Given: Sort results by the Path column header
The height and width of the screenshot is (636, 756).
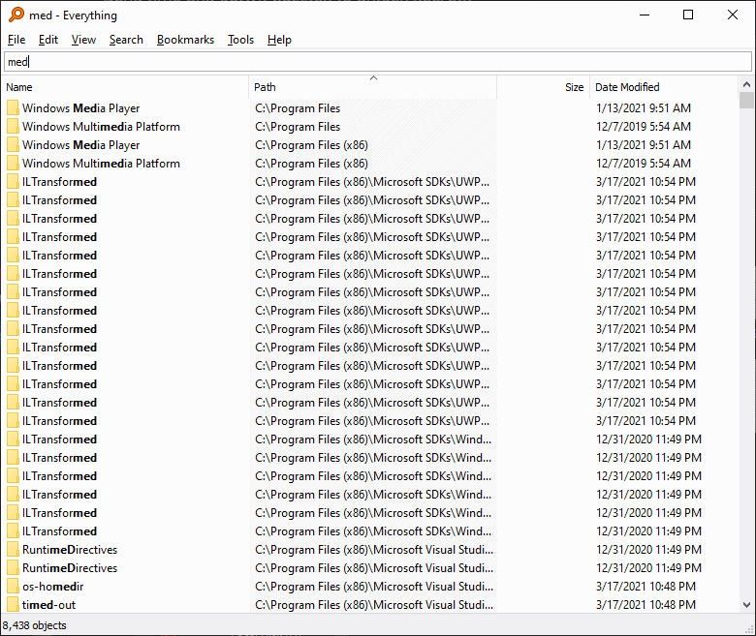Looking at the screenshot, I should [373, 87].
